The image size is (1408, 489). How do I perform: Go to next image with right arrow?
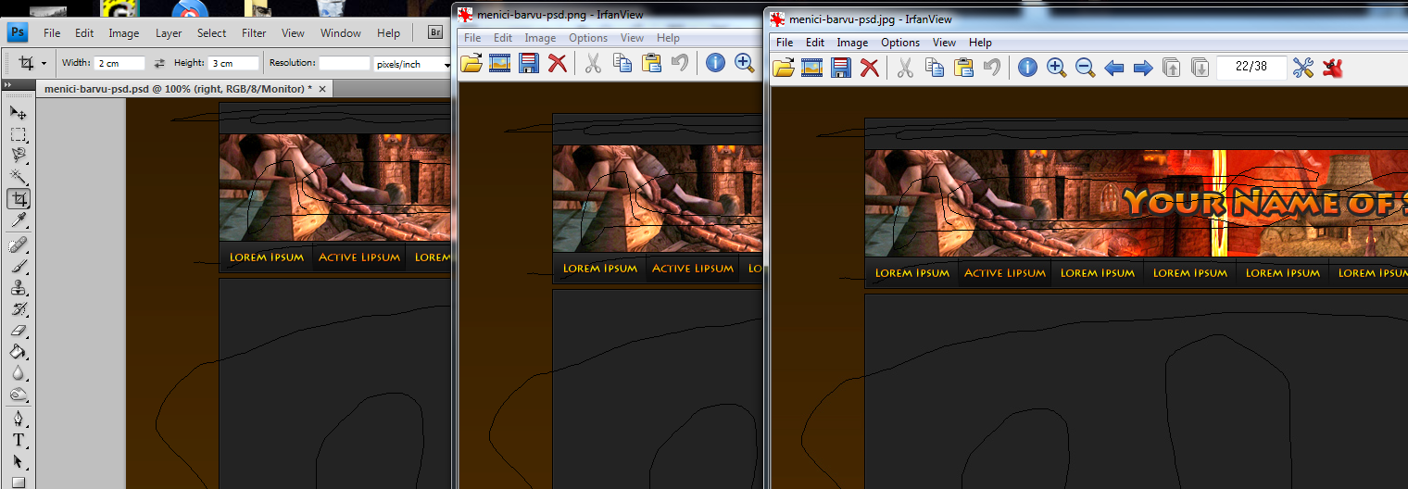click(x=1143, y=68)
